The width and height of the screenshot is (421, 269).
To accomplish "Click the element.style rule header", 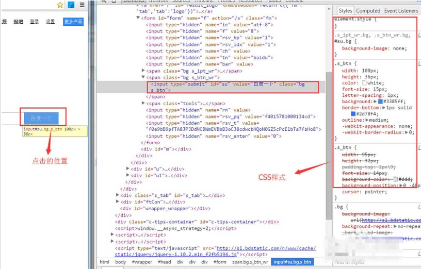I will click(355, 19).
